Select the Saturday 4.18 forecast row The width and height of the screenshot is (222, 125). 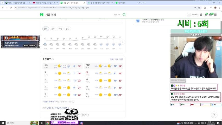tap(104, 95)
